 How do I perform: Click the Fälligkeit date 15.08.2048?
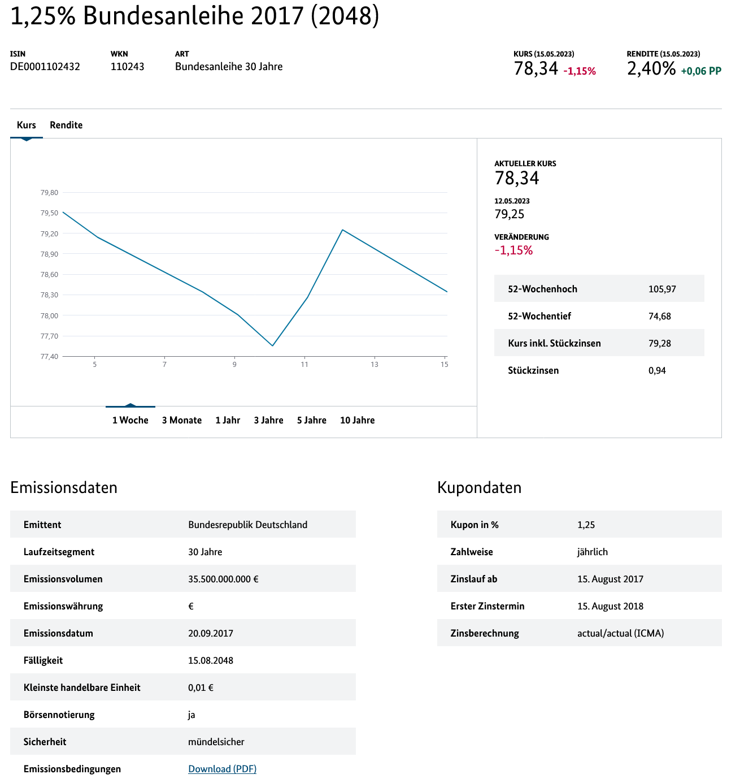coord(211,660)
